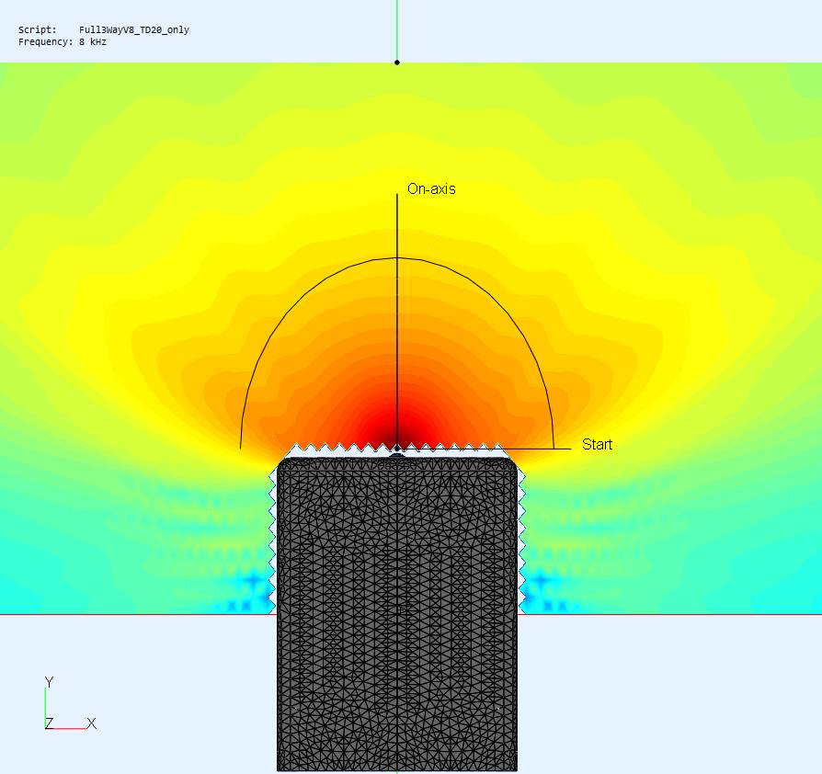
Task: Click the meshed speaker enclosure body
Action: [x=397, y=613]
